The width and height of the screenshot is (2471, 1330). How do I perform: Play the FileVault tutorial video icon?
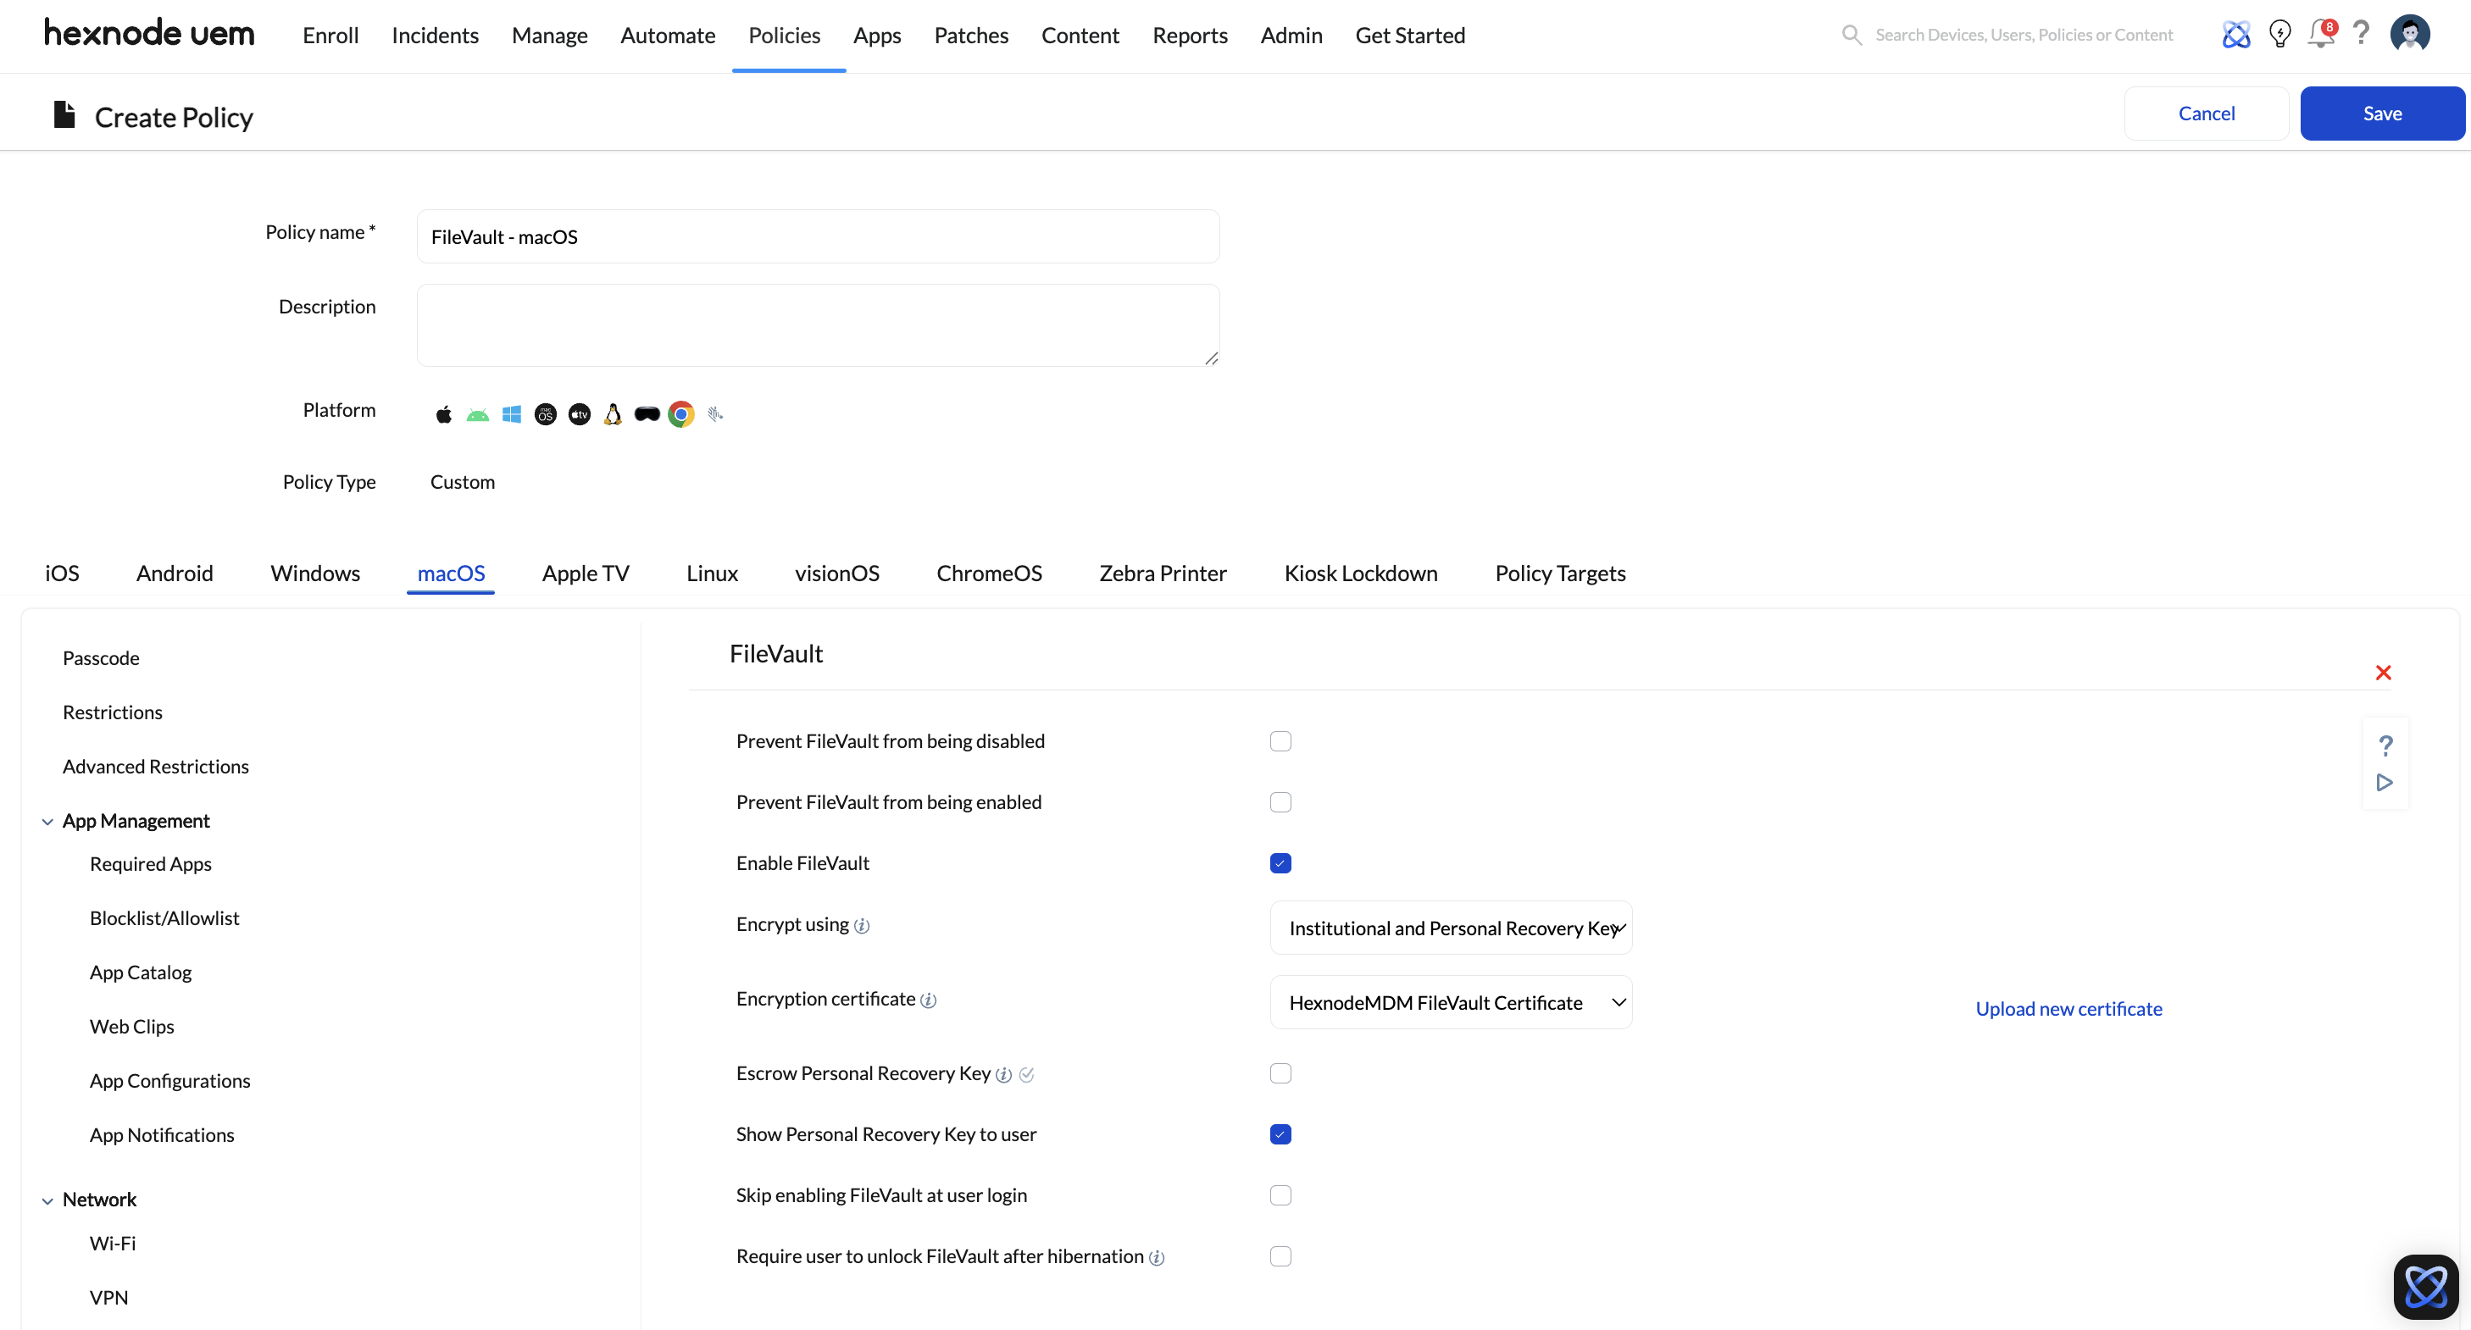[2385, 783]
